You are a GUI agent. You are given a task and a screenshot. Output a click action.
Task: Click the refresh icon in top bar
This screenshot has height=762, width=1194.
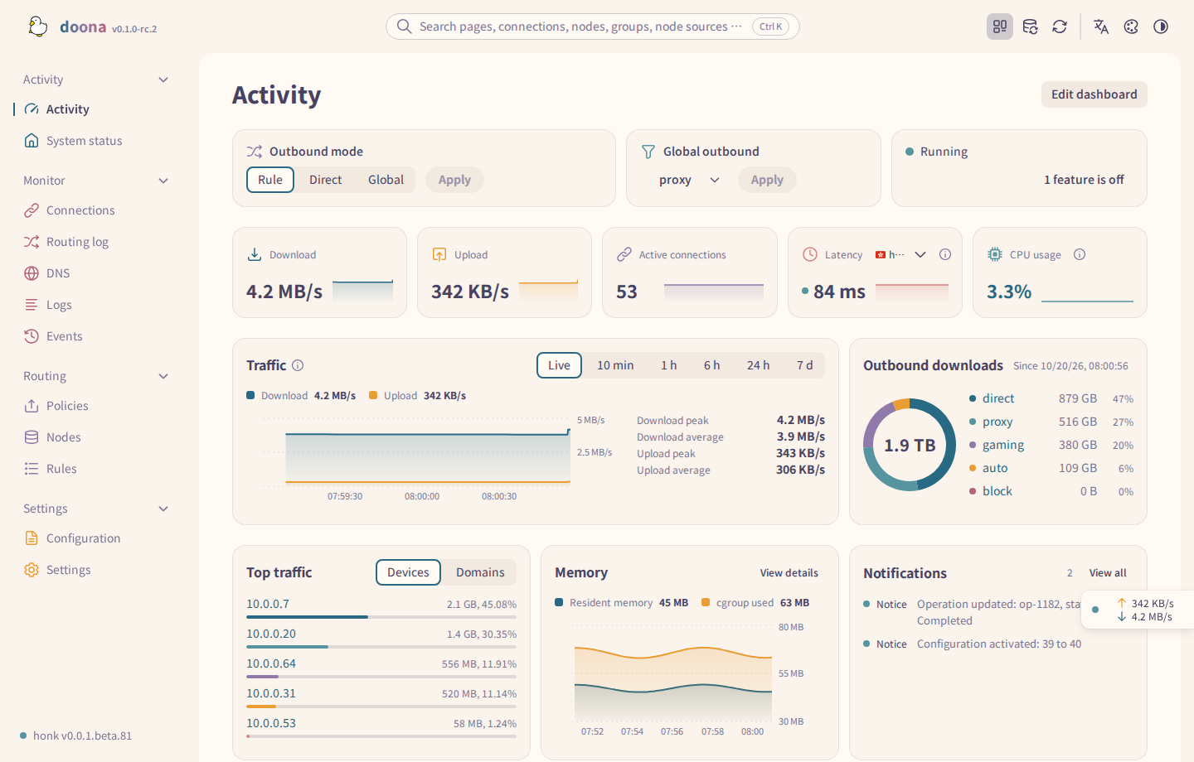click(1060, 27)
